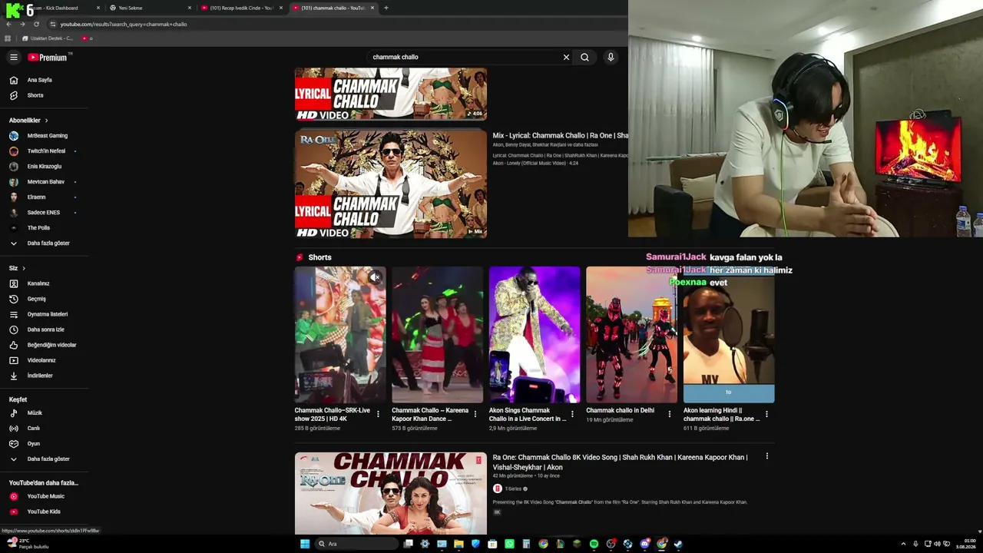This screenshot has width=983, height=553.
Task: Open a new browser tab
Action: tap(386, 8)
